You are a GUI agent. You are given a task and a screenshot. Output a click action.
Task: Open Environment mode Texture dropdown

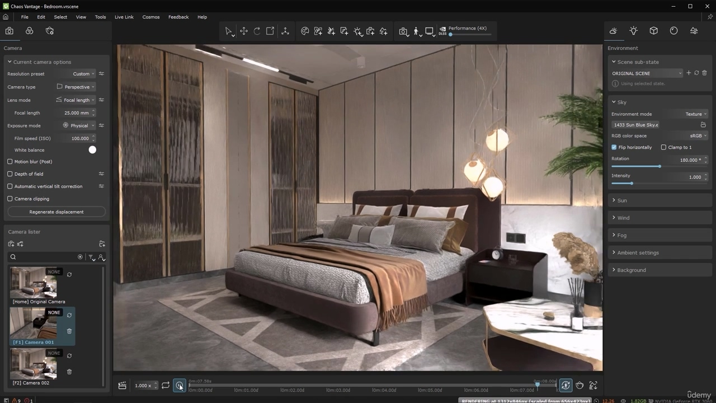pyautogui.click(x=696, y=114)
